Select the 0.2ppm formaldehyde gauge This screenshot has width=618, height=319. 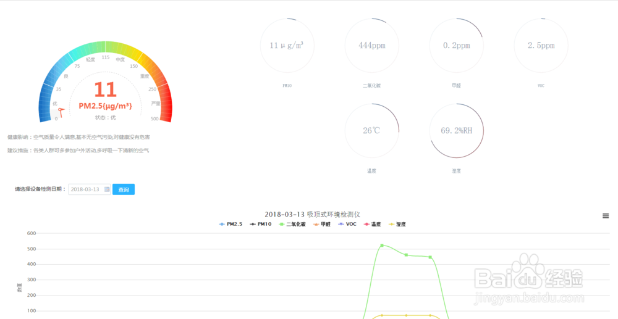457,46
